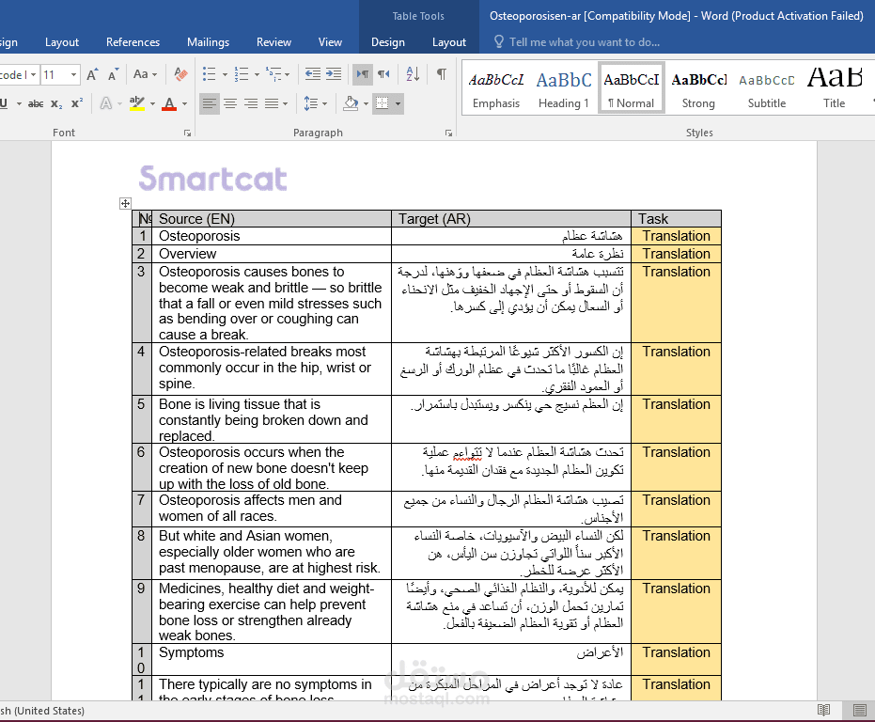Sort the table contents A to Z
875x722 pixels.
click(413, 74)
